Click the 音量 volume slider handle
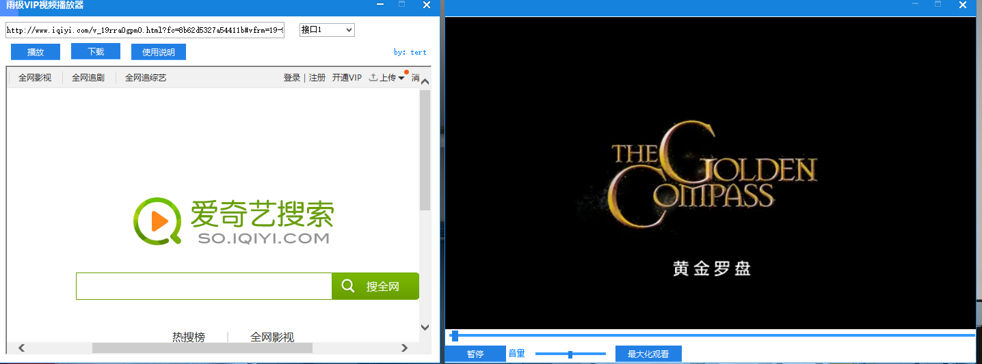 [570, 354]
